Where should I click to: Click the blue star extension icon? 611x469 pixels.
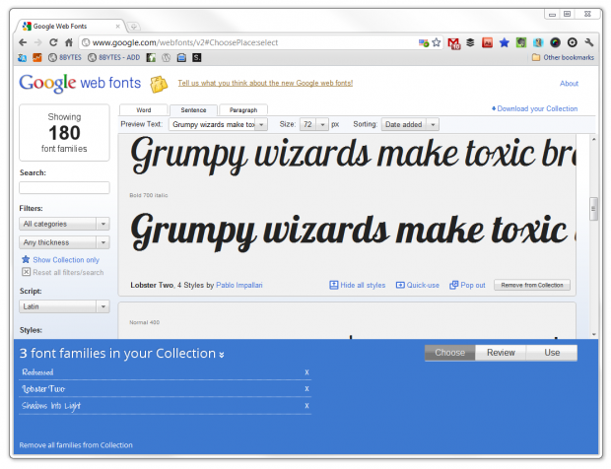505,42
